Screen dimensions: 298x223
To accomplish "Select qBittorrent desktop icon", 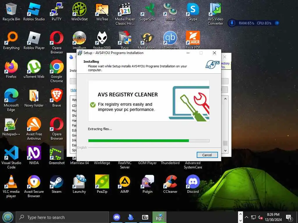I will tap(170, 40).
